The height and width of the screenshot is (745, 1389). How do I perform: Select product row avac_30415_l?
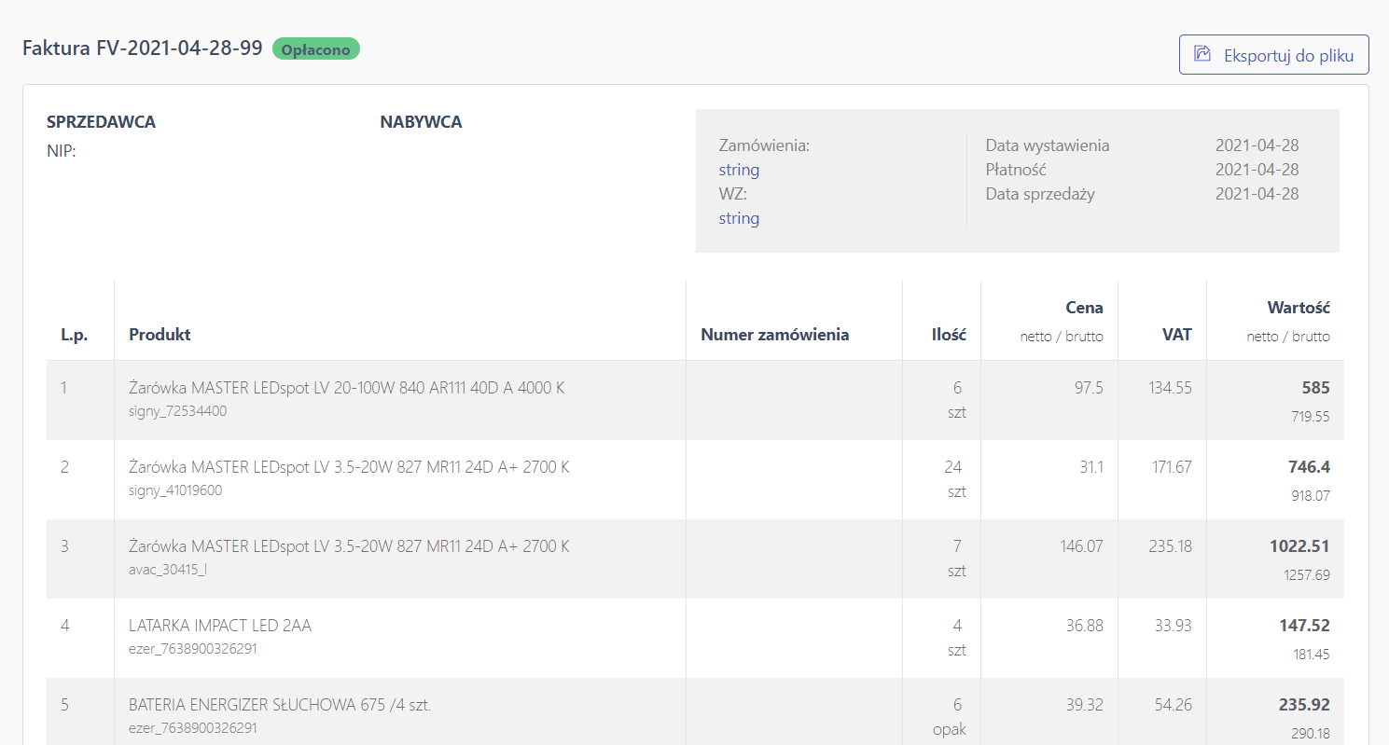point(695,559)
